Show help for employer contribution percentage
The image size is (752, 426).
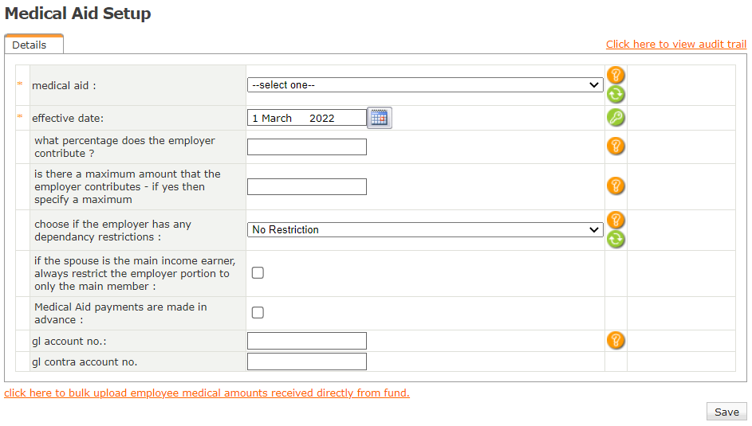click(x=616, y=147)
